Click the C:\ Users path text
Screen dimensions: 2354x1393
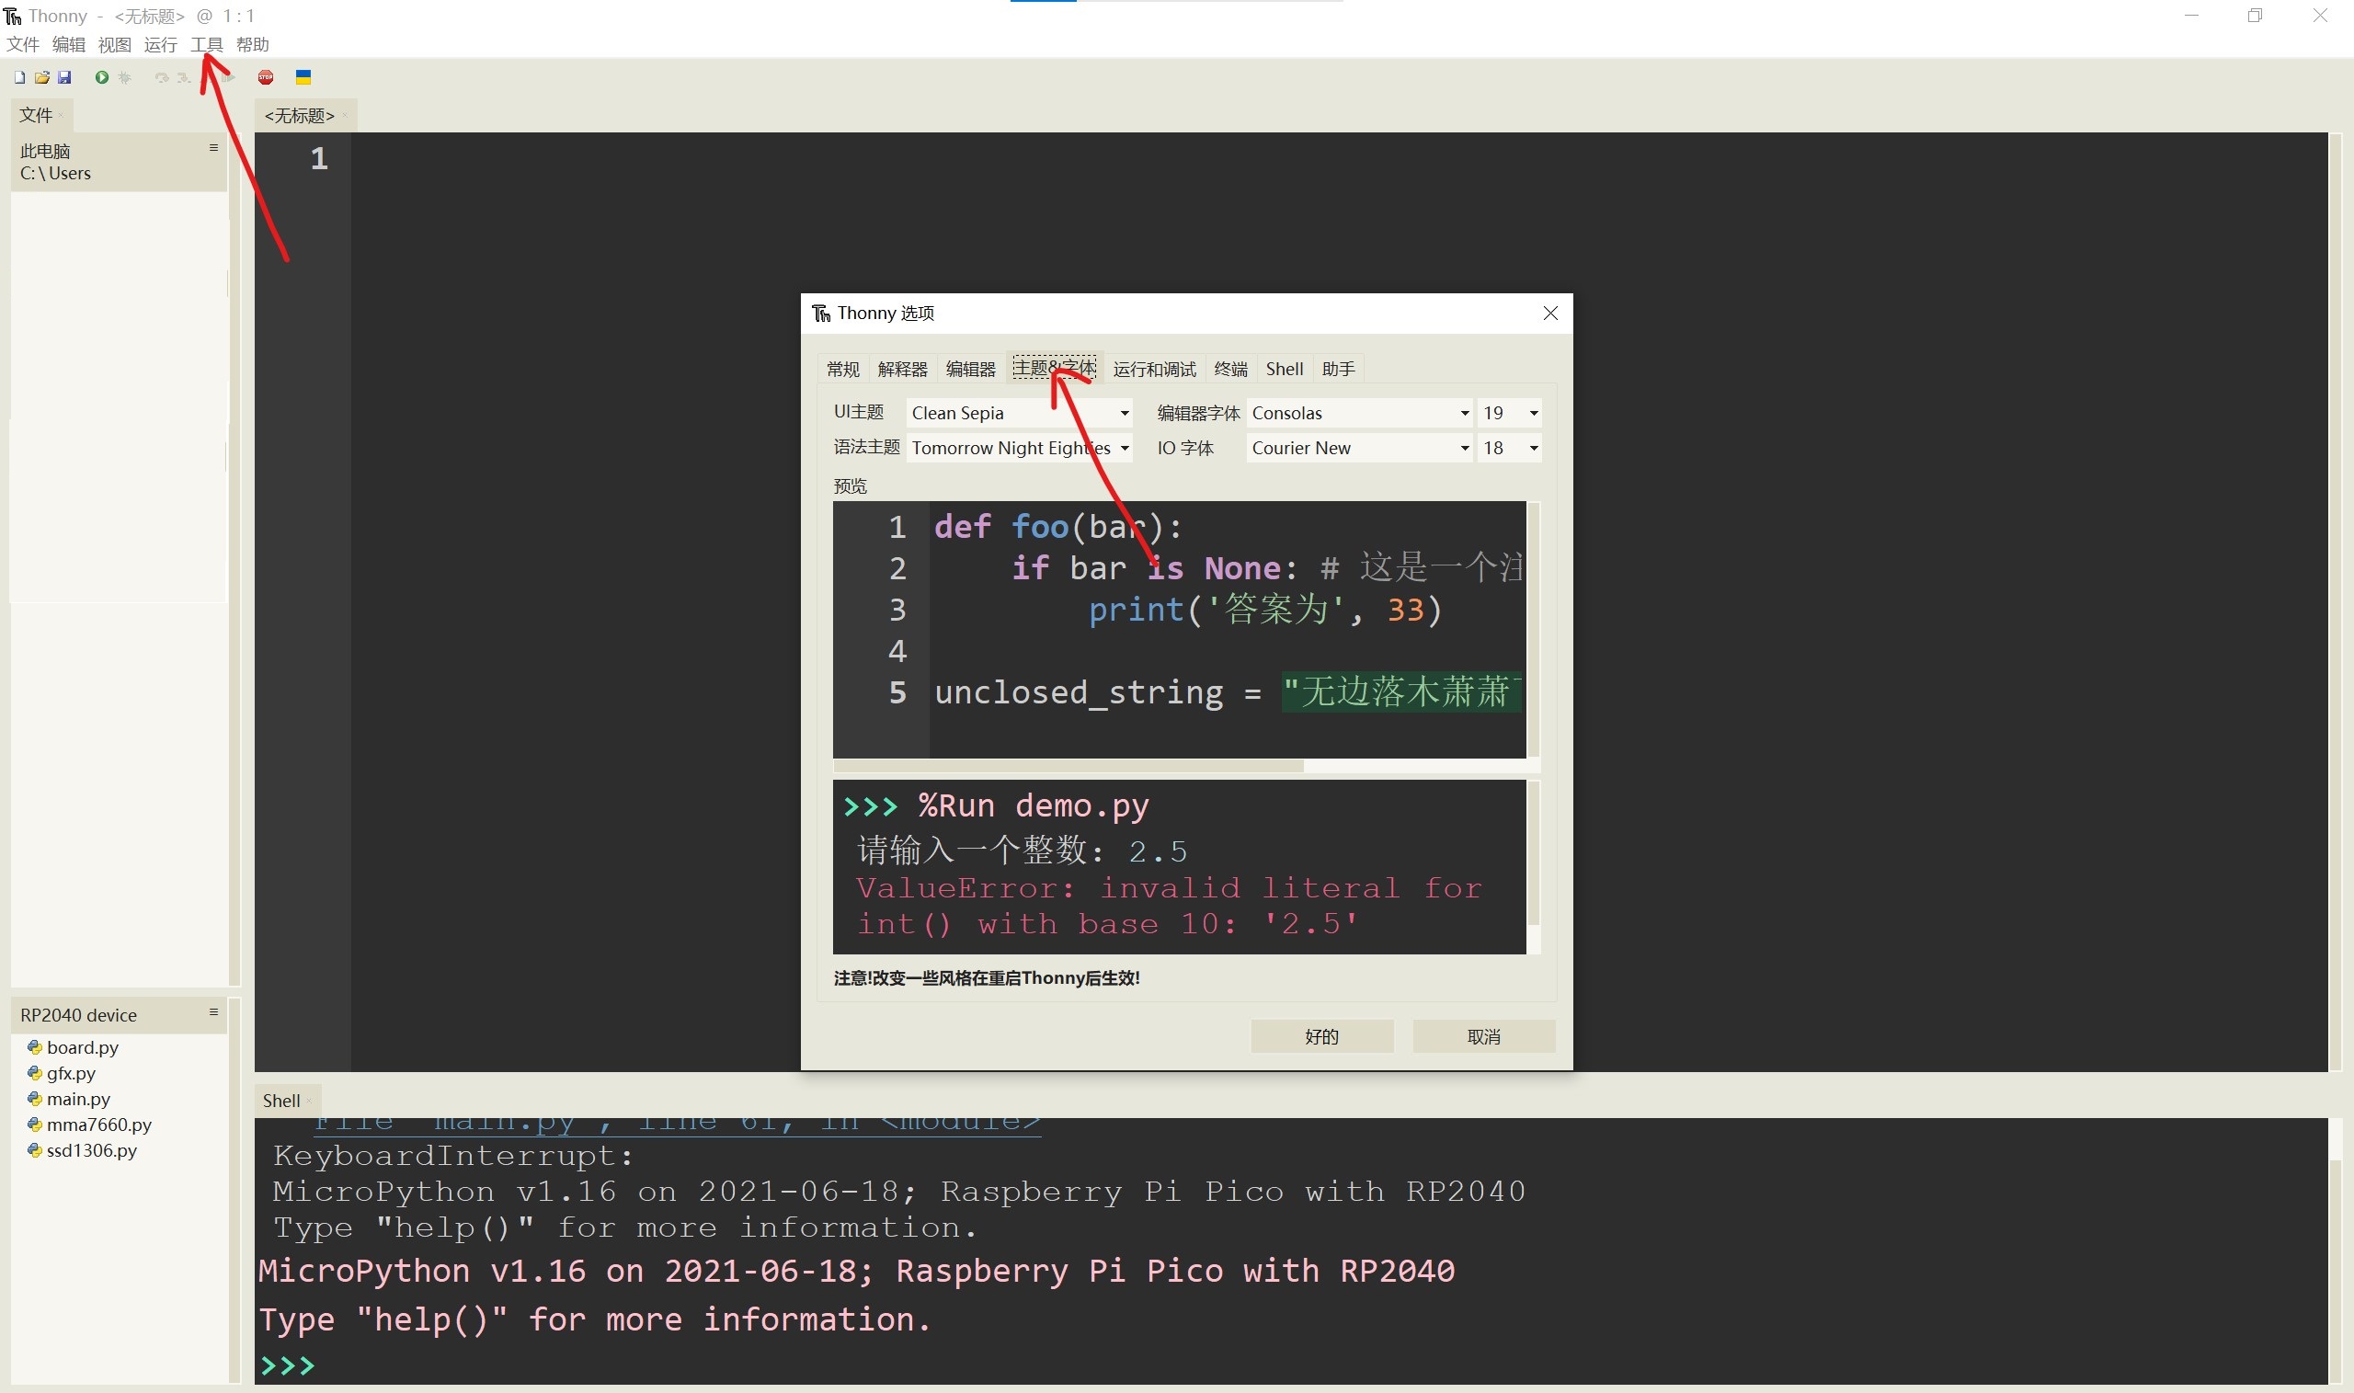(x=55, y=173)
